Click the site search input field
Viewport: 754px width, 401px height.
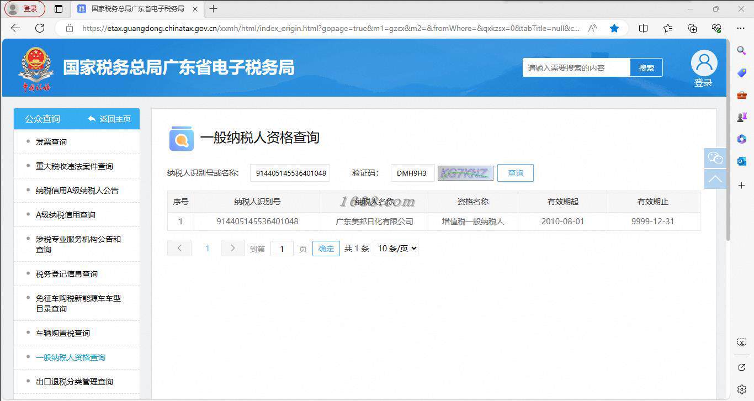coord(576,68)
